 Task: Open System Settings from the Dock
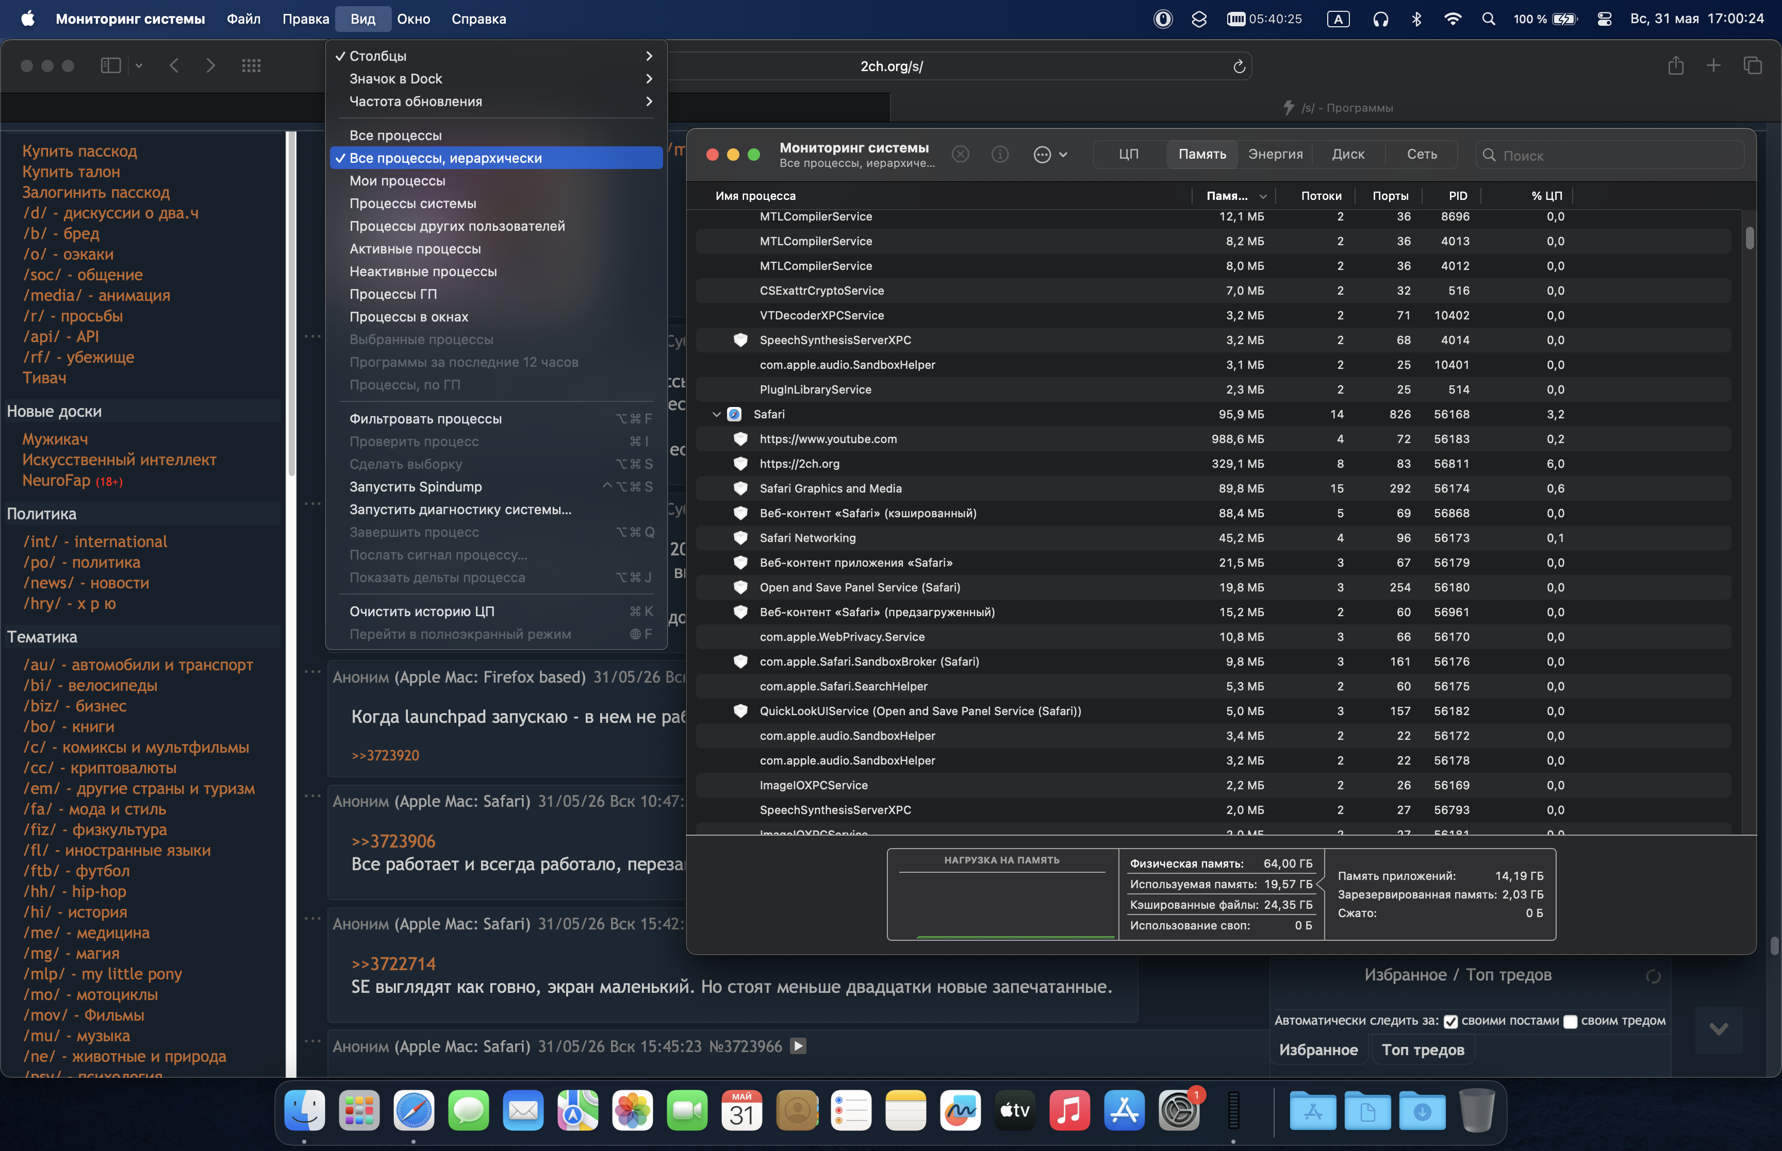(1179, 1111)
